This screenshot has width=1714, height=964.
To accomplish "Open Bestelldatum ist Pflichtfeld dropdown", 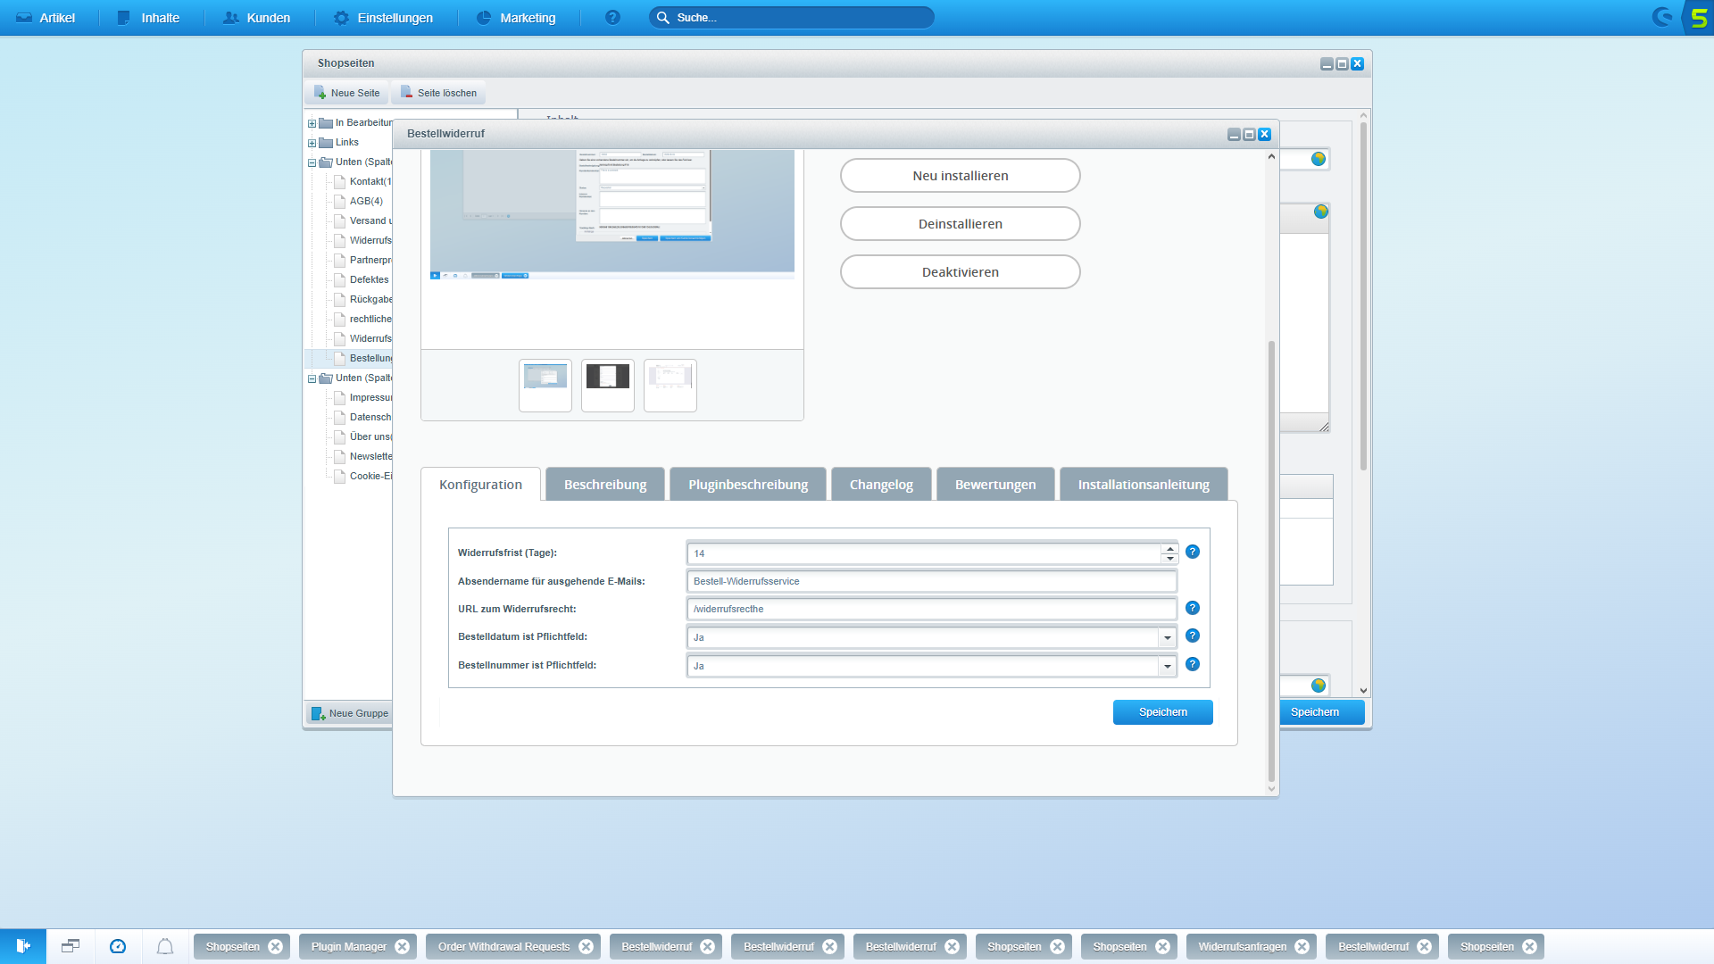I will click(1167, 637).
